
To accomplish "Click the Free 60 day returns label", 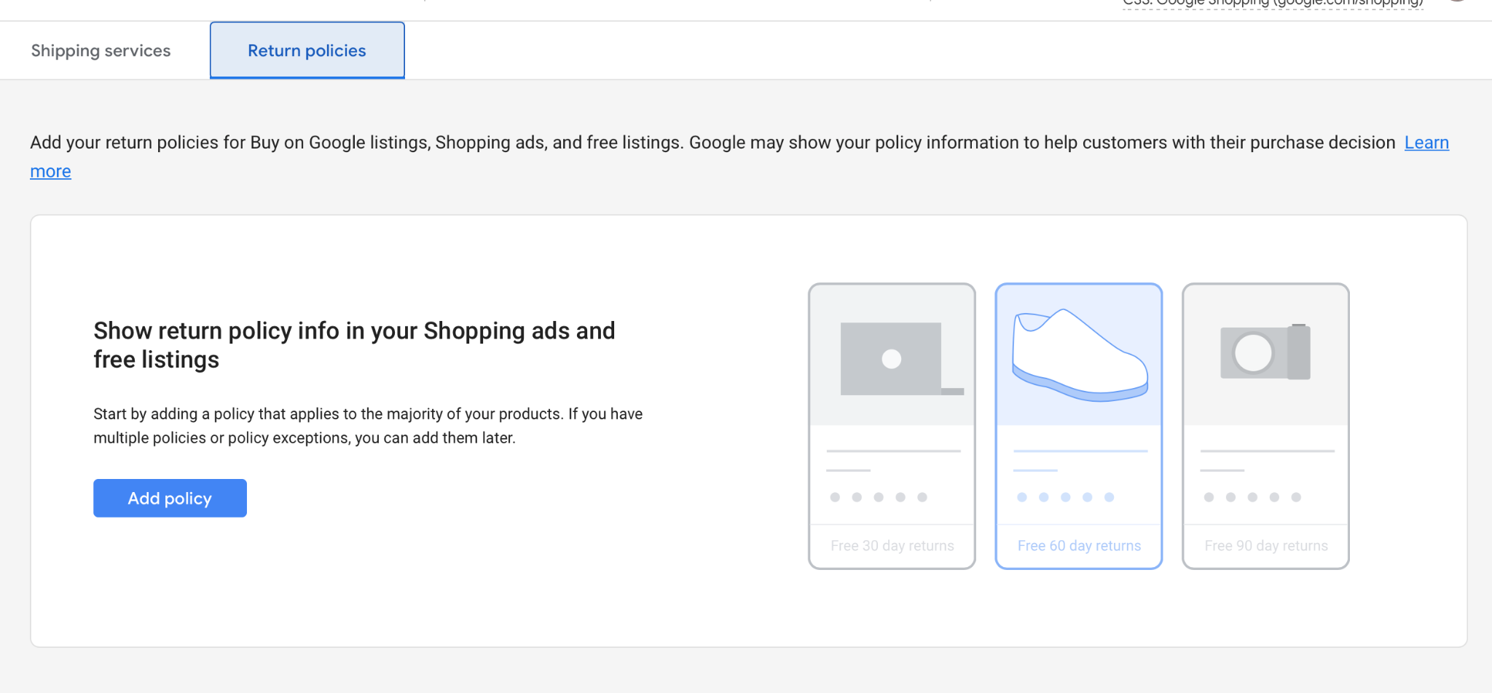I will (1079, 546).
